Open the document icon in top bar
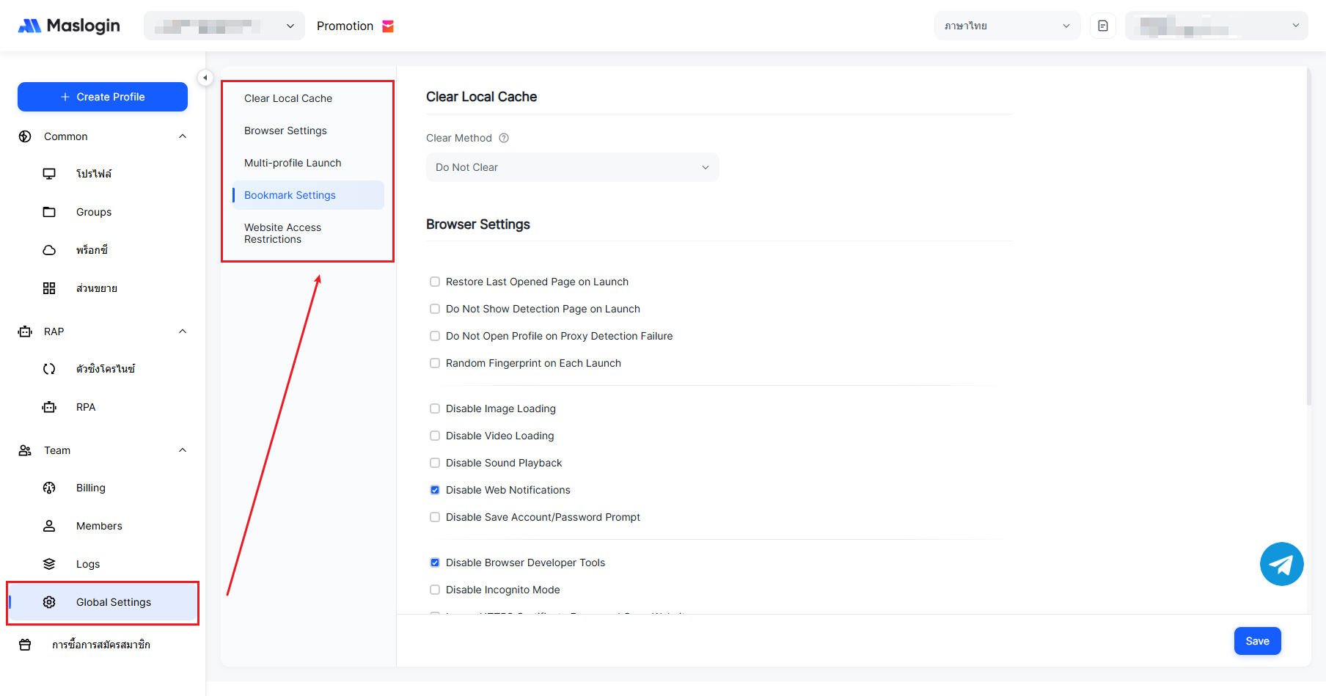 point(1102,26)
